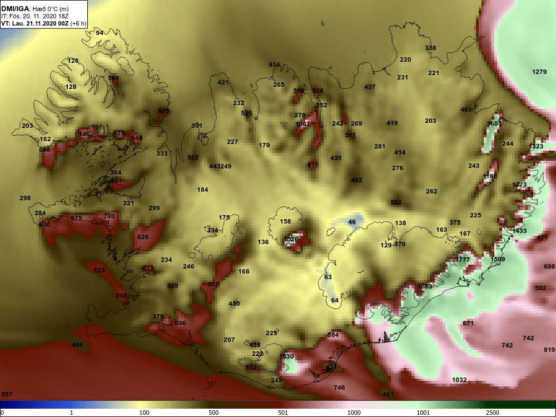Click the 648 height value

click(x=137, y=138)
